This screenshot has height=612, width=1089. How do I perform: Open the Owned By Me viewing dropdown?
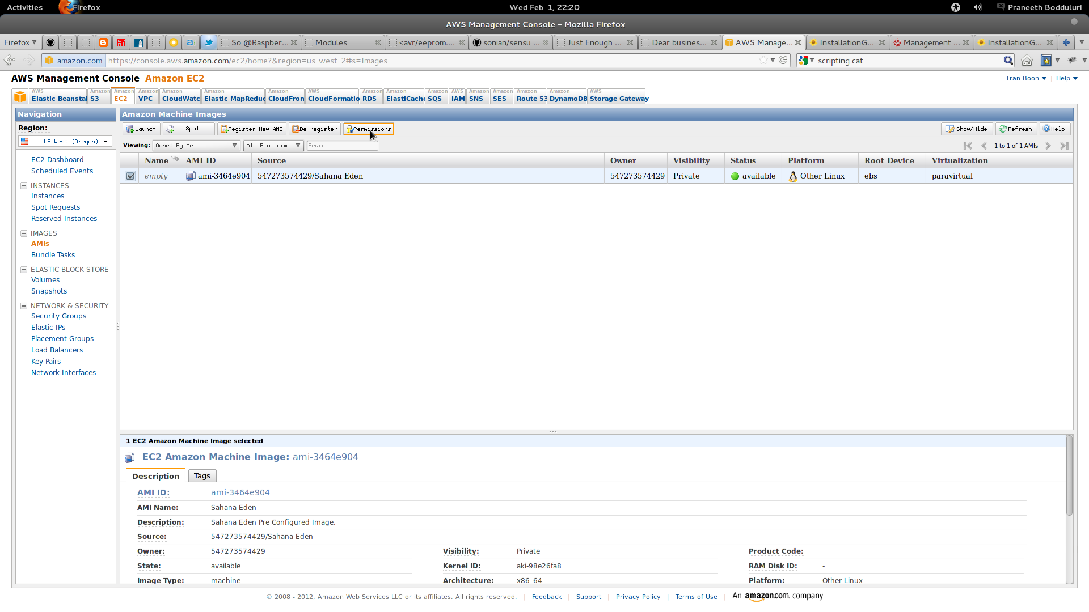(196, 146)
